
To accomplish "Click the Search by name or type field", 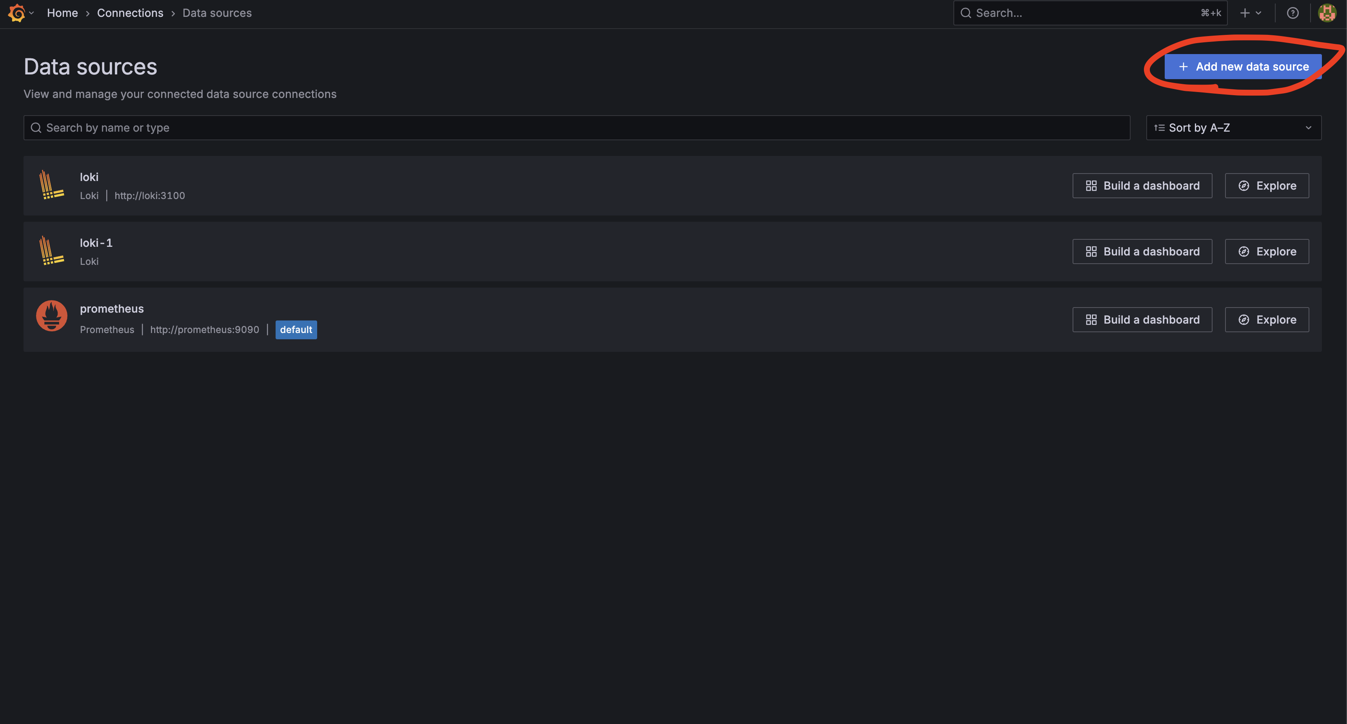I will pos(577,128).
